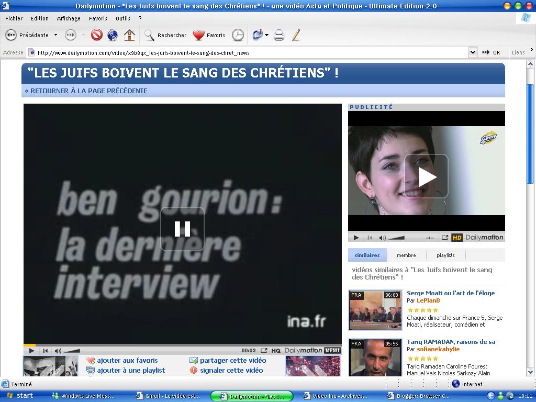Switch to the membre tab
The height and width of the screenshot is (402, 536).
[x=406, y=255]
